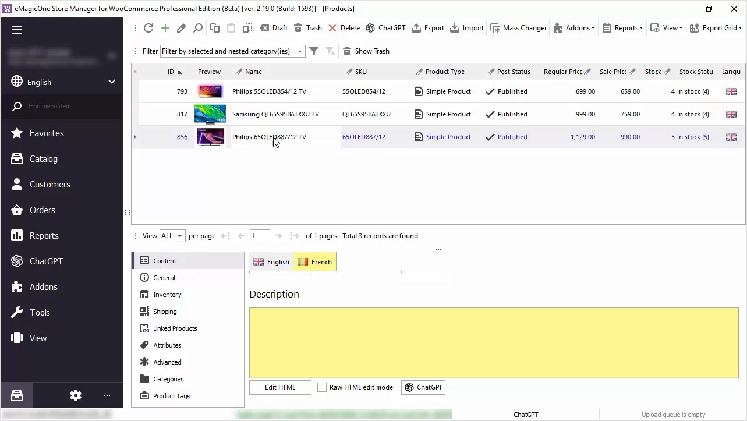Open settings gear at sidebar bottom

[x=76, y=395]
